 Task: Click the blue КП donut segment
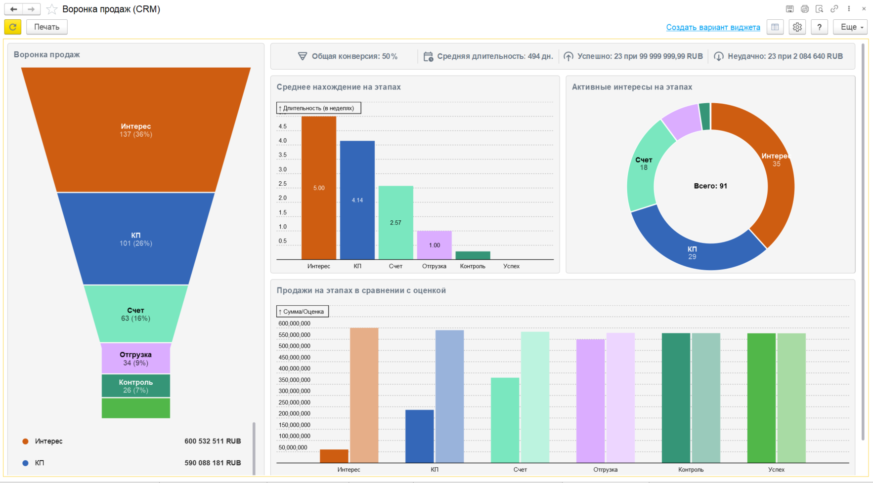[692, 253]
